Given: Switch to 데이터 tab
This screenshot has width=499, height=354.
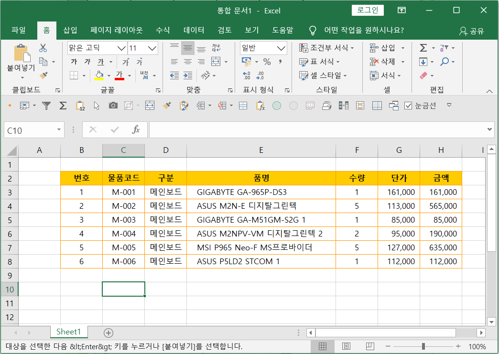Looking at the screenshot, I should [194, 30].
